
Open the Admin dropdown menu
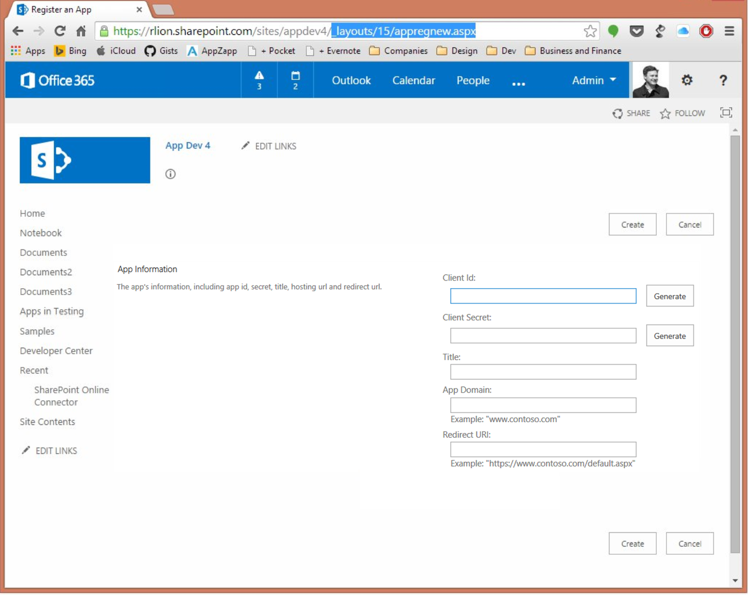pos(592,79)
